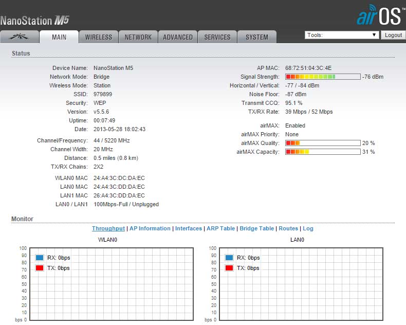Click the TX/RX Rate value 39 Mbps / 52 Mbps
The height and width of the screenshot is (325, 406).
(x=309, y=112)
